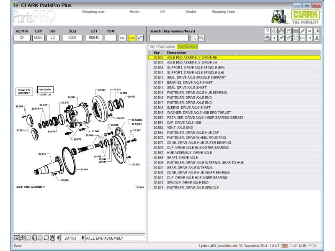Select row 20.500 AXLE END ASSEMBLY, DRIVE RH
335x251 pixels.
click(x=234, y=58)
